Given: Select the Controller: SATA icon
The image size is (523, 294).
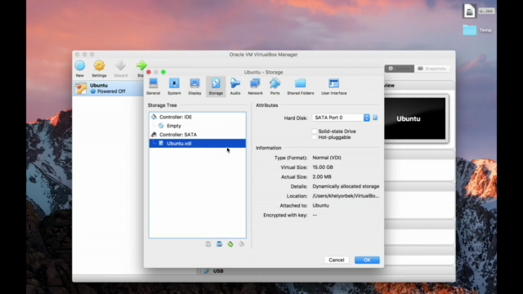Looking at the screenshot, I should 154,135.
